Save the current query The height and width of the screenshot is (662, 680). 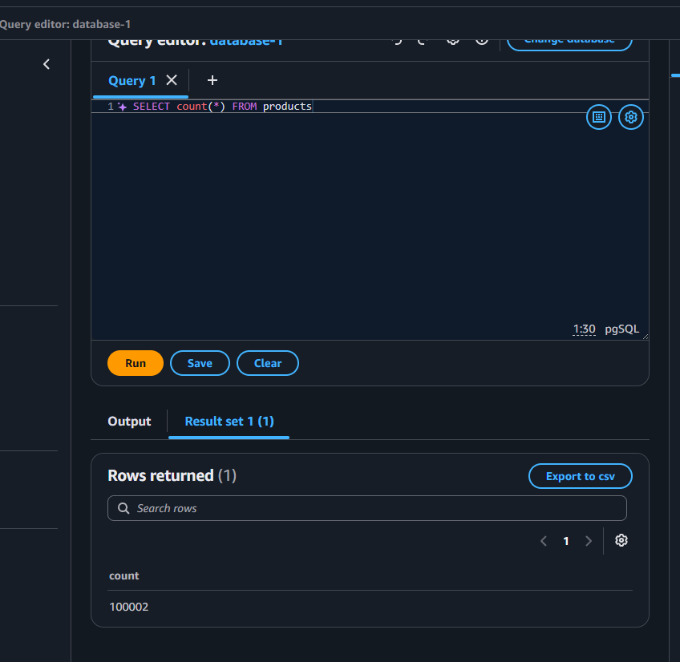click(200, 363)
